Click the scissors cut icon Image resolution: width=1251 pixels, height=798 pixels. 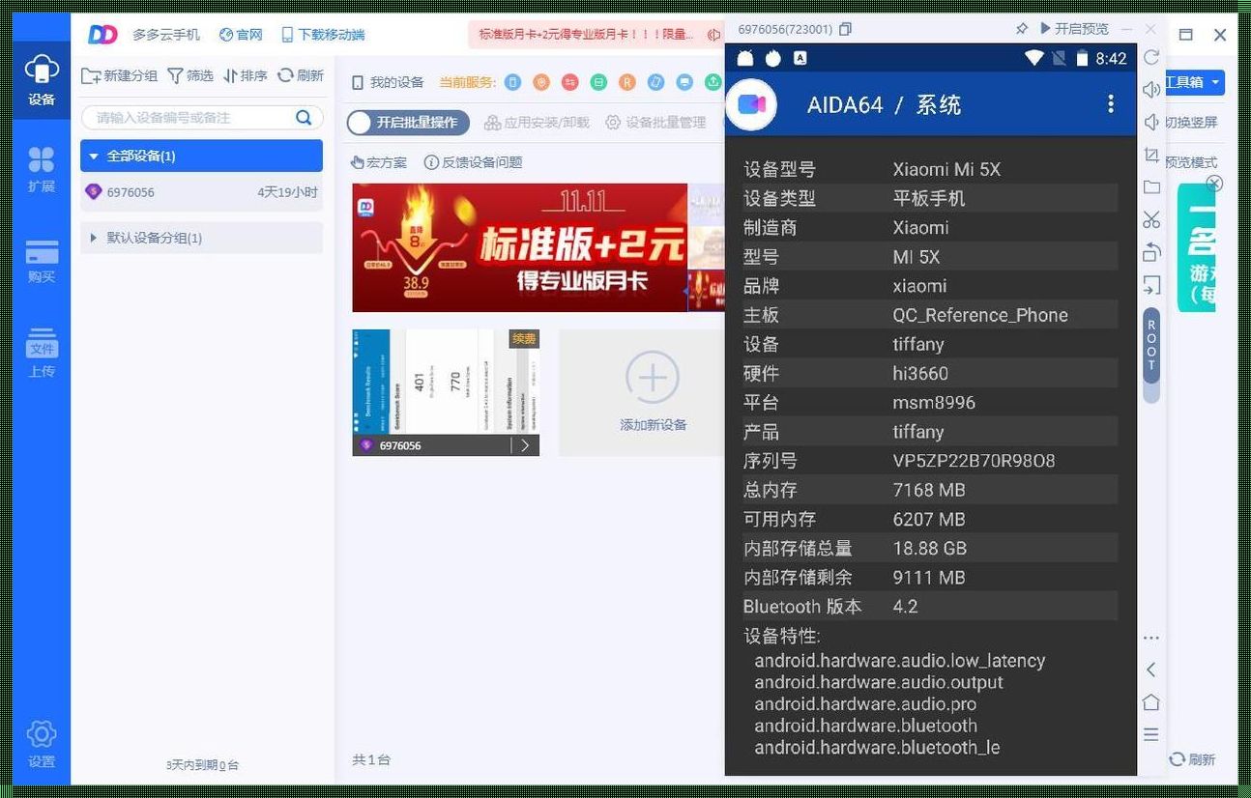point(1150,220)
